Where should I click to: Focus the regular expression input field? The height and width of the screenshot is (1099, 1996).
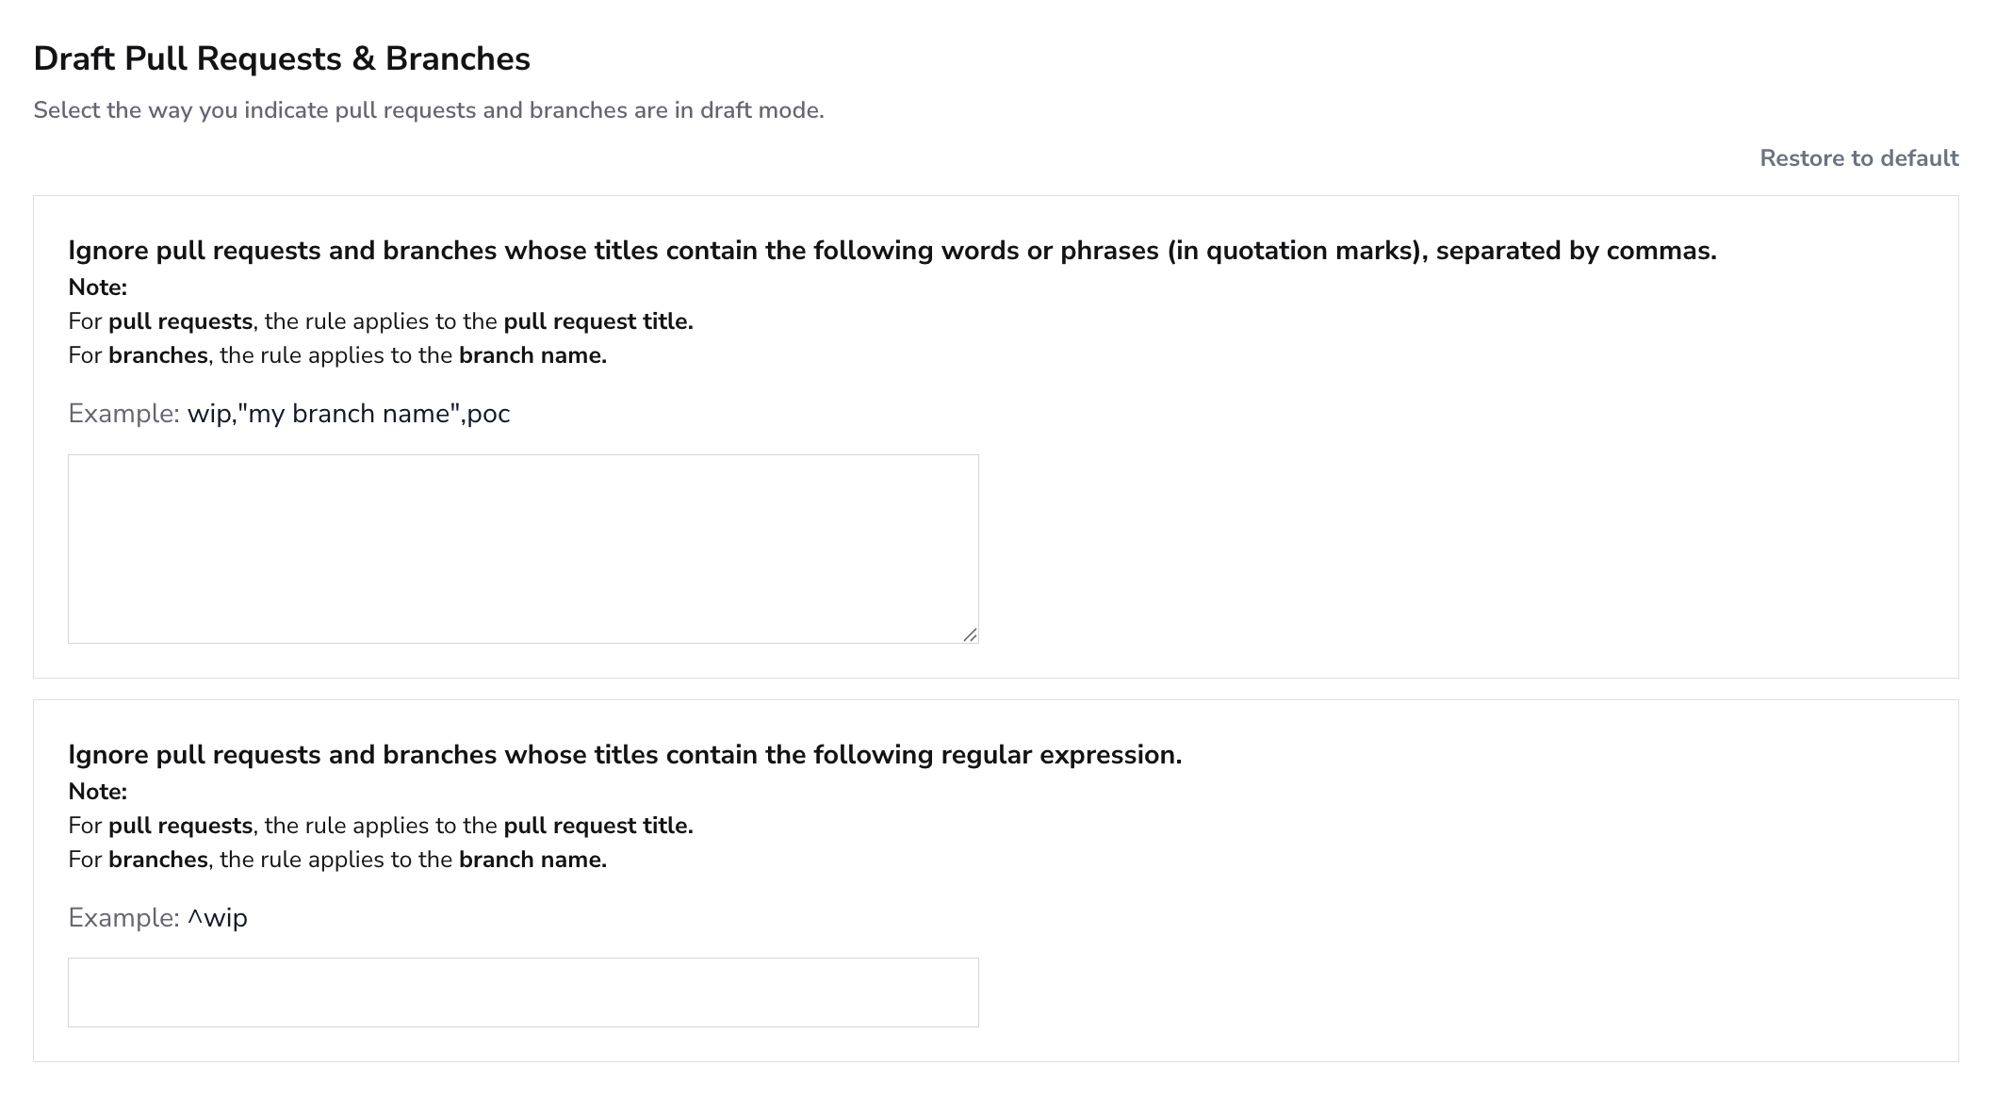pyautogui.click(x=523, y=992)
